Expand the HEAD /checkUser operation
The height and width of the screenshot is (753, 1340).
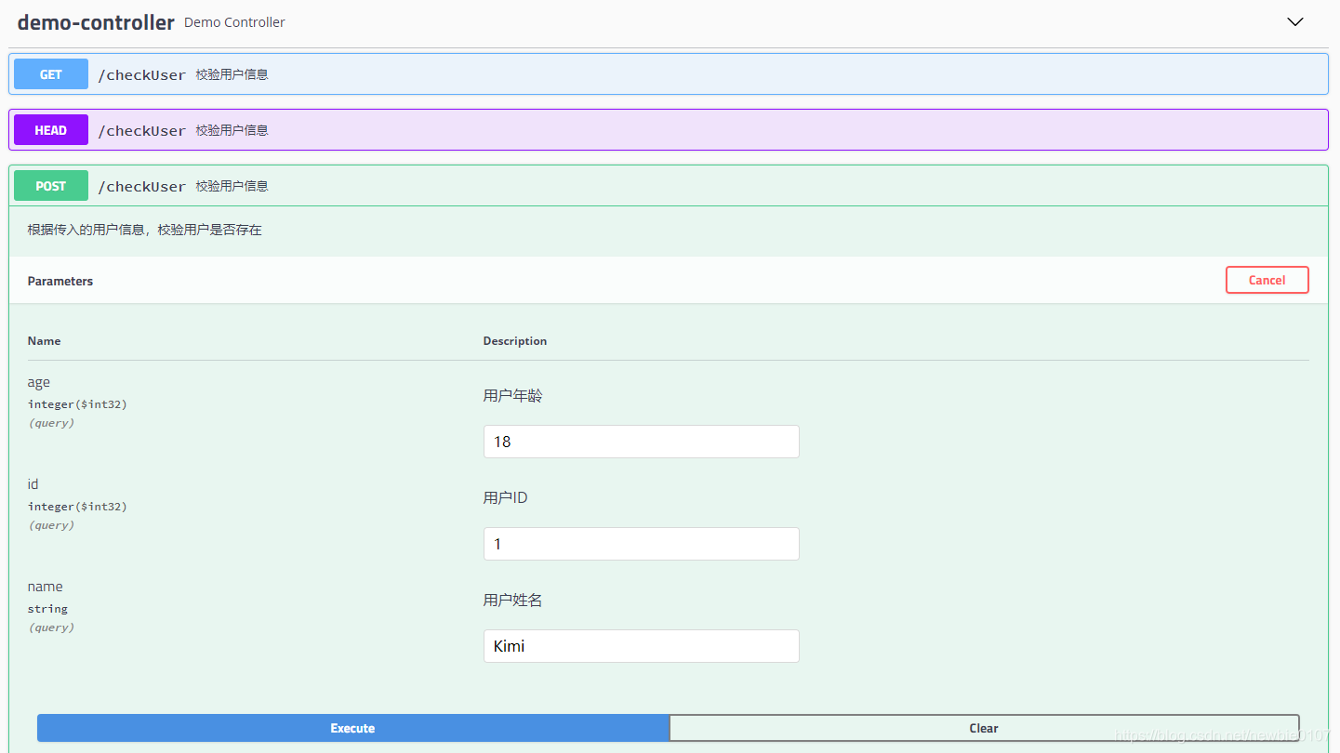point(668,130)
